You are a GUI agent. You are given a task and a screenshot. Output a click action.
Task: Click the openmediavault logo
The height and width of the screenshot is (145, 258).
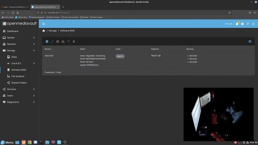pos(19,23)
